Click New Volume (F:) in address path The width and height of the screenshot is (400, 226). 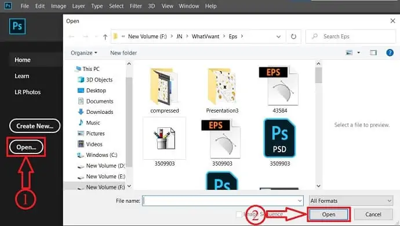click(x=147, y=36)
